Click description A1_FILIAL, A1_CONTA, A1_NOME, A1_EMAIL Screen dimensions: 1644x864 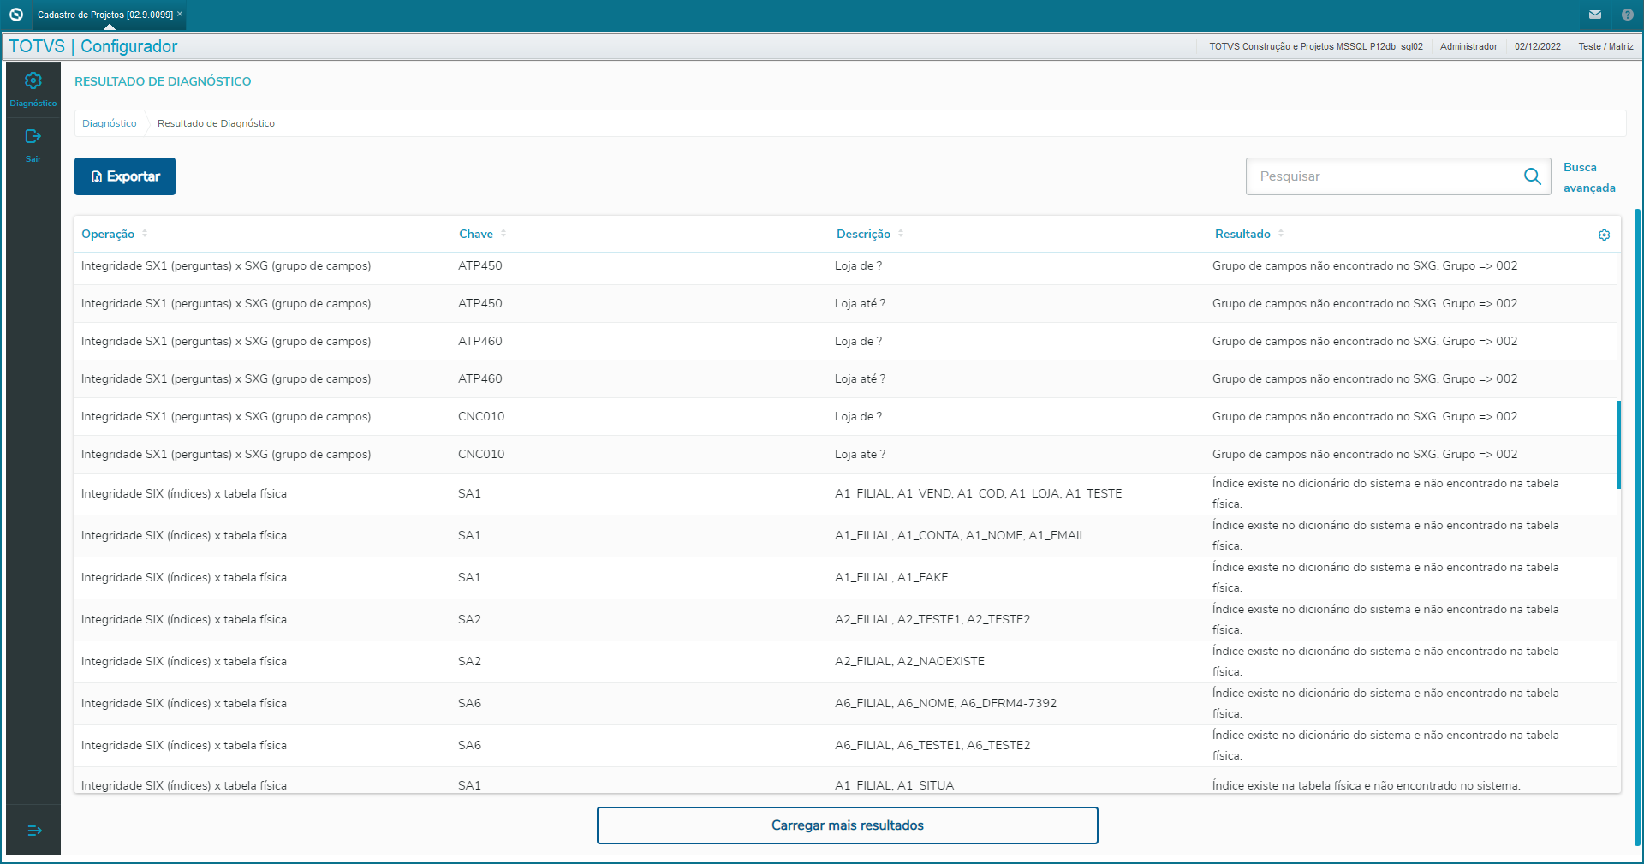click(960, 536)
